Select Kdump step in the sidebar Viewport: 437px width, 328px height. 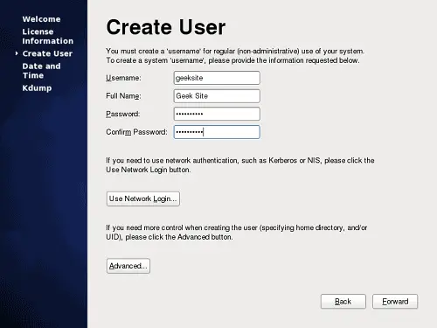[x=37, y=88]
